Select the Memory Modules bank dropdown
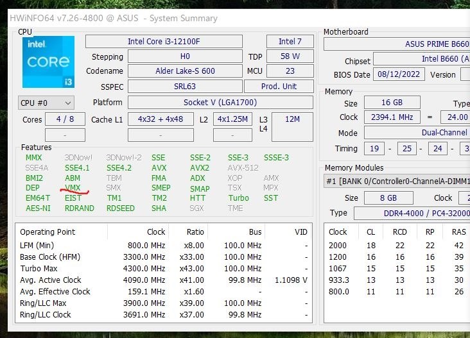 coord(397,181)
